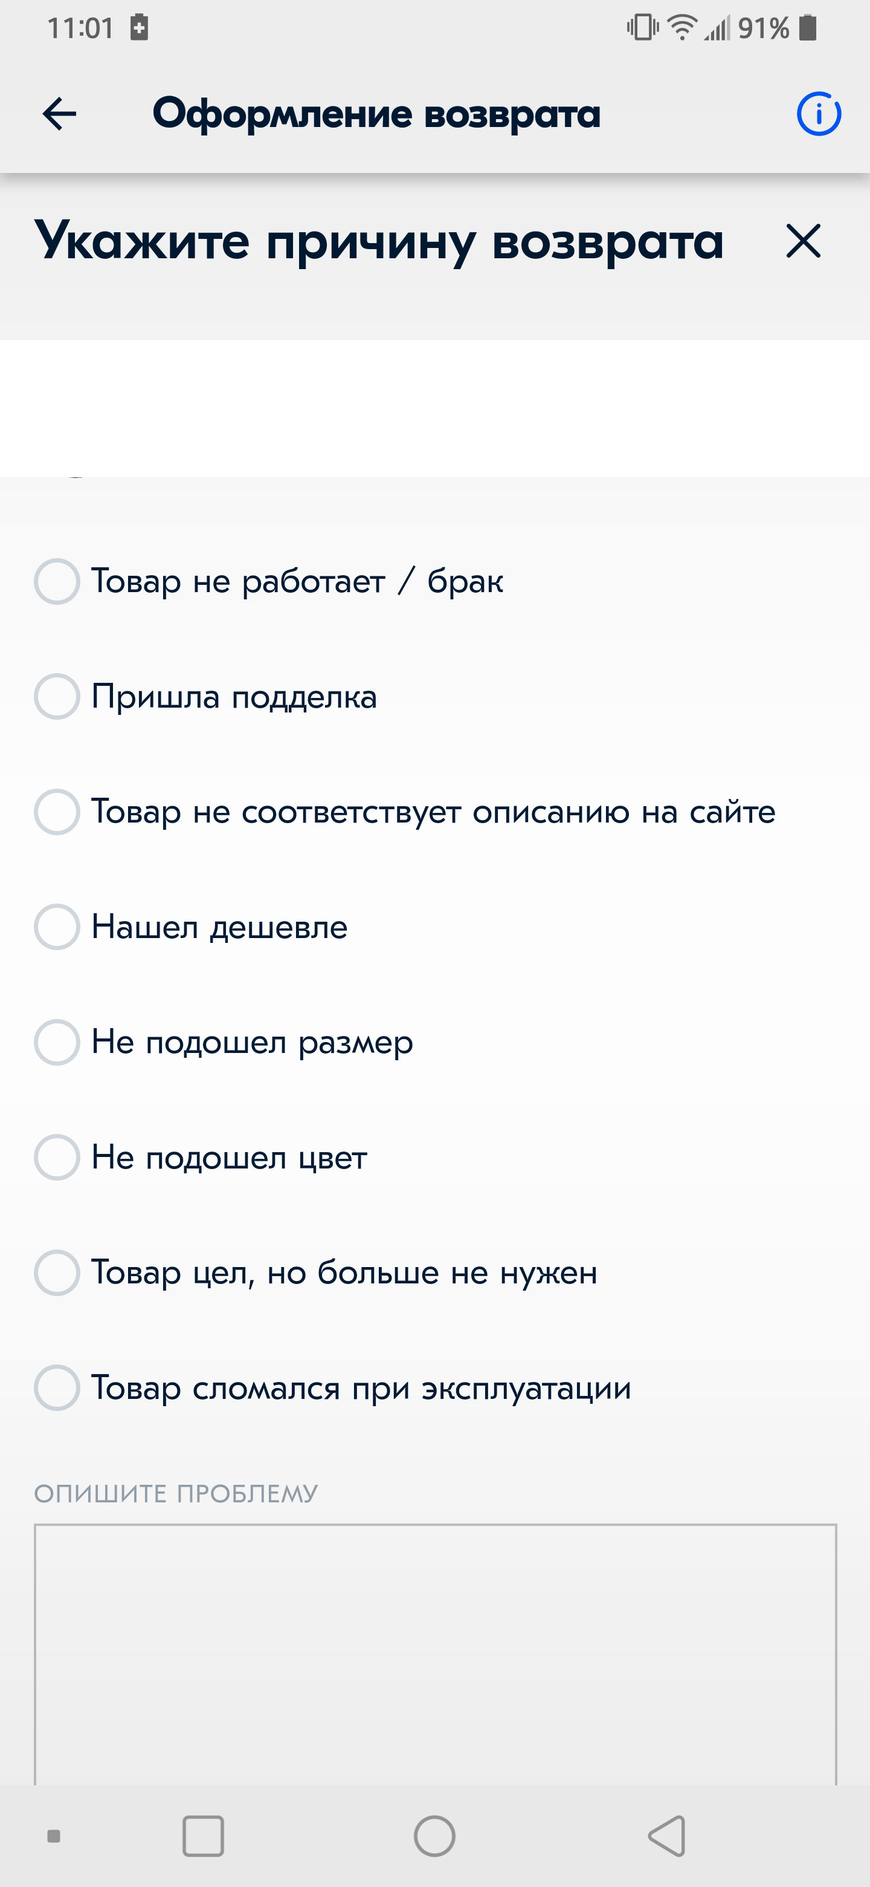The height and width of the screenshot is (1887, 870).
Task: Choose "Пришла подделка" radio button
Action: click(x=57, y=697)
